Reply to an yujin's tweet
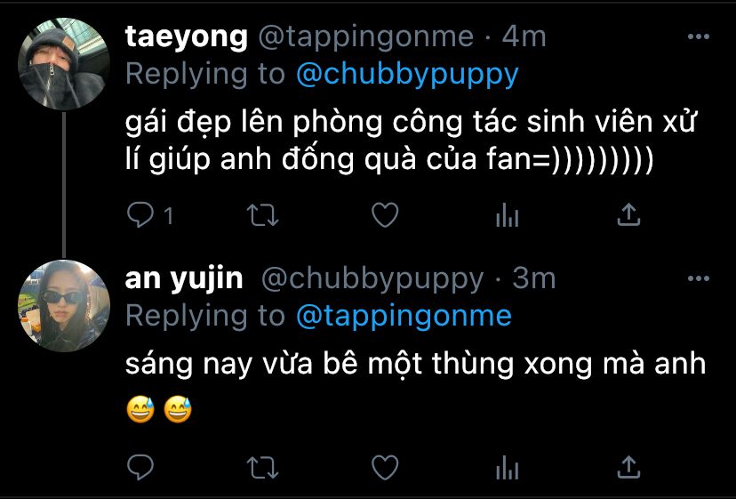This screenshot has height=499, width=736. tap(140, 467)
